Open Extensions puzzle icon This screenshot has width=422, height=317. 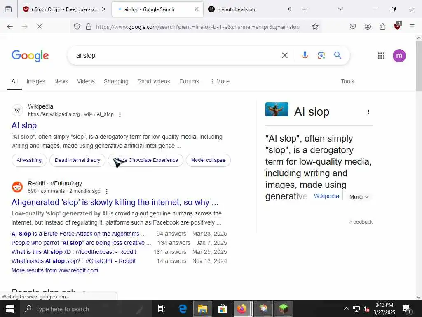(382, 26)
